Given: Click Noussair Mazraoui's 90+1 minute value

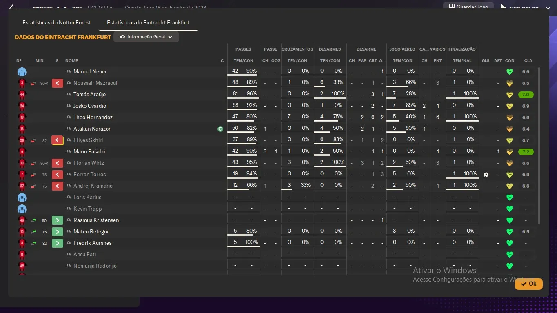Looking at the screenshot, I should (44, 83).
